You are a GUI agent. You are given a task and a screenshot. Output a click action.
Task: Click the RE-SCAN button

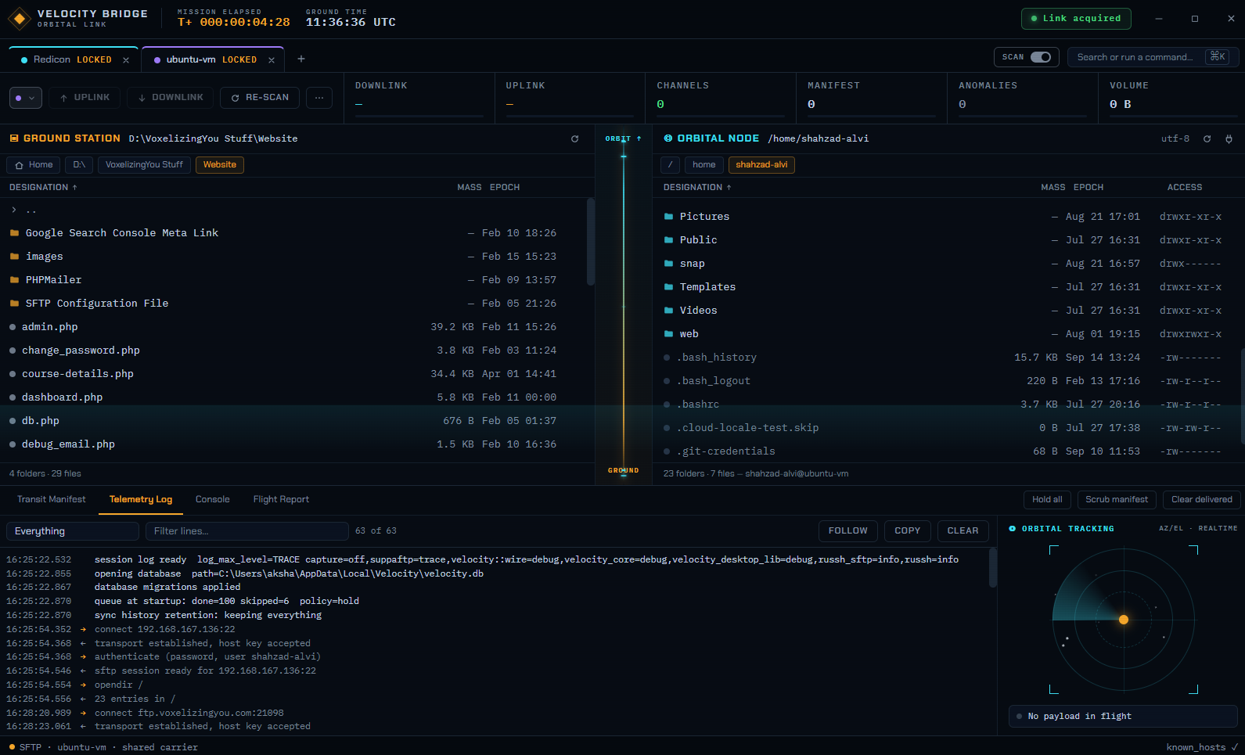(x=260, y=98)
